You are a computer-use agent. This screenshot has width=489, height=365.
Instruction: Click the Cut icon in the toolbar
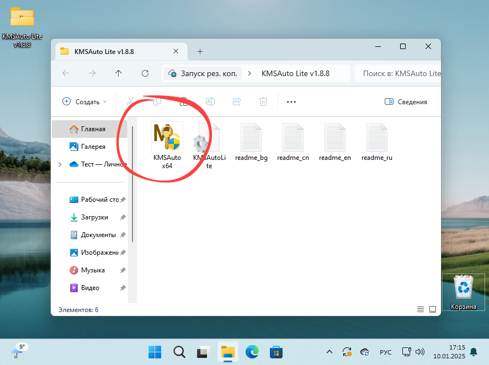tap(130, 101)
